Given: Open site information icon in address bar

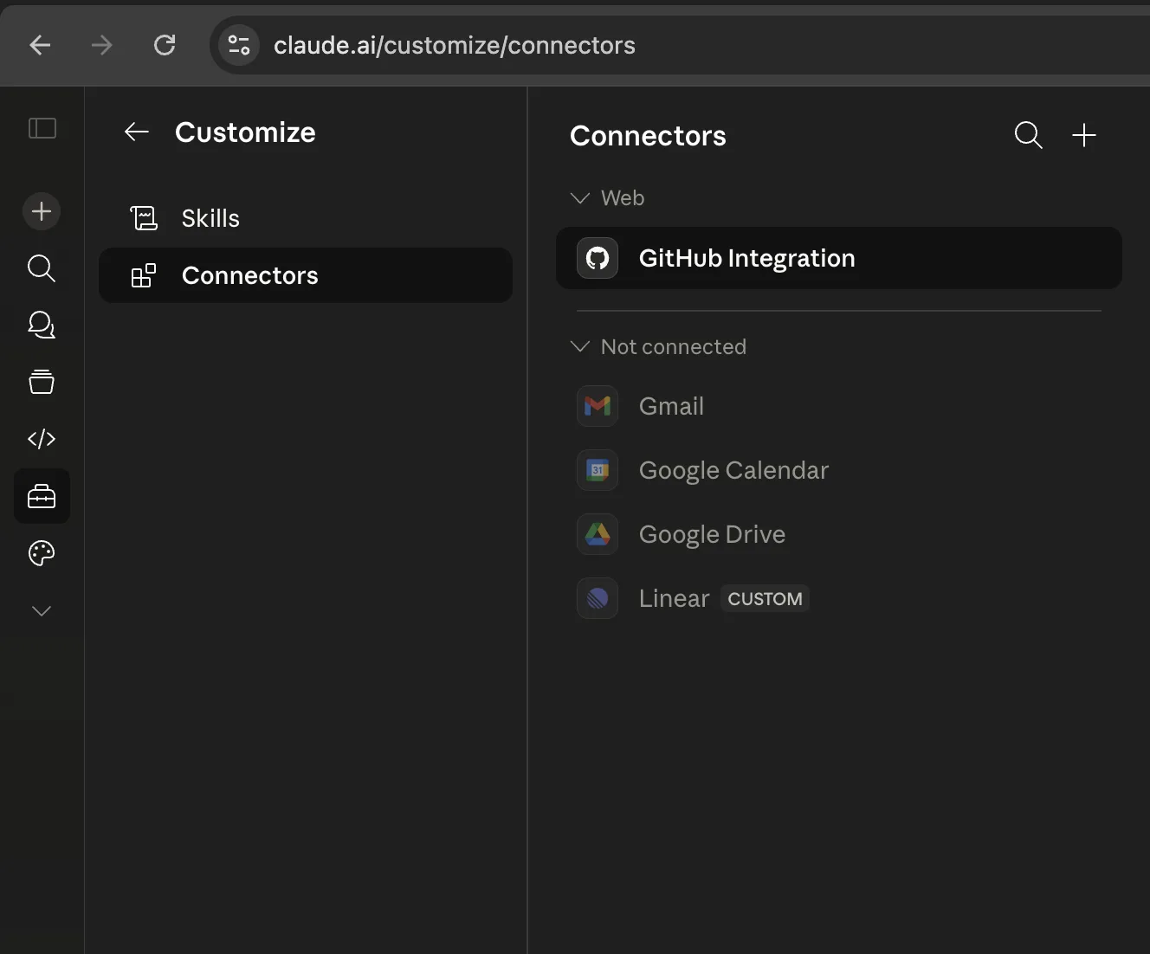Looking at the screenshot, I should tap(239, 45).
